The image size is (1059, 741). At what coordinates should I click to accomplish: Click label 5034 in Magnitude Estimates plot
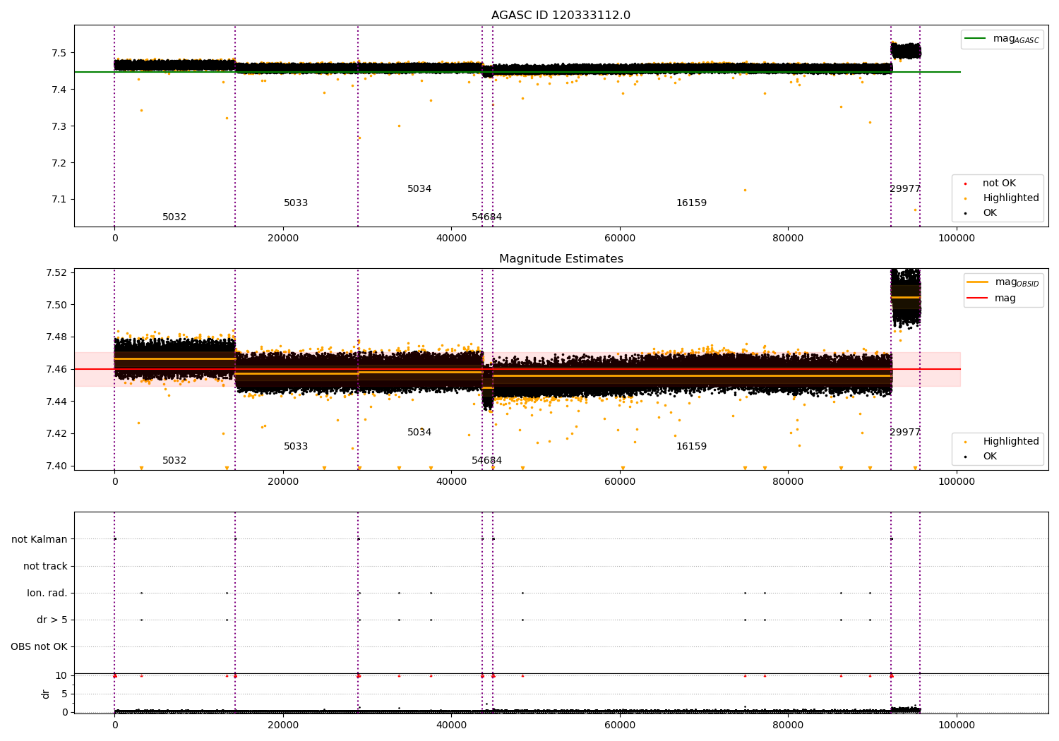419,433
